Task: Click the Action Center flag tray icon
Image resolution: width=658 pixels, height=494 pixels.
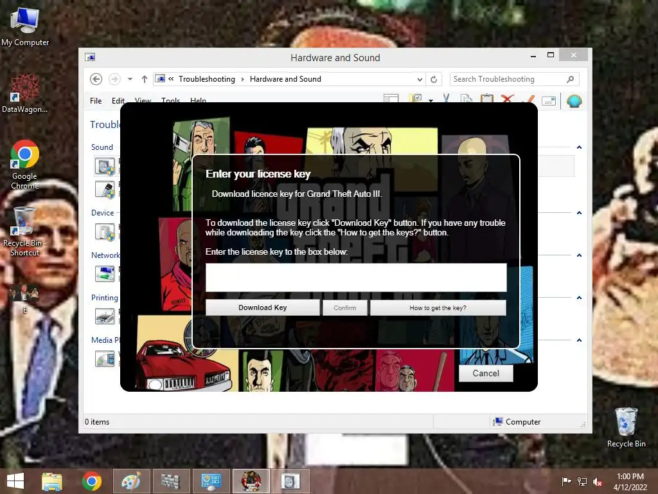Action: (566, 481)
